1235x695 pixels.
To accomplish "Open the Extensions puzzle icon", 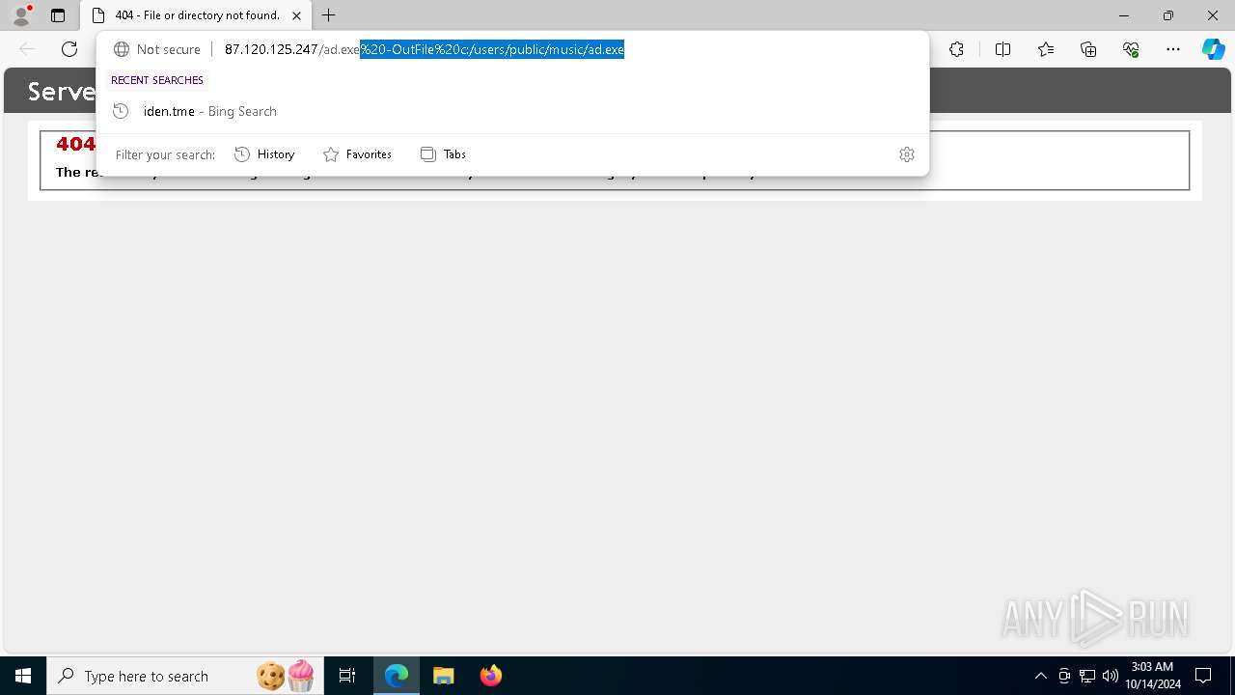I will point(956,49).
